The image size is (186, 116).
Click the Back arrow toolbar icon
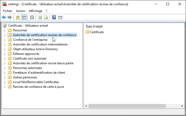click(x=4, y=18)
